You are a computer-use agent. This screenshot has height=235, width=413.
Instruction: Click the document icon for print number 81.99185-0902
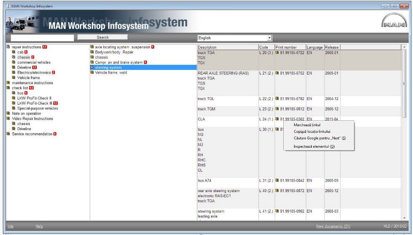pyautogui.click(x=277, y=211)
